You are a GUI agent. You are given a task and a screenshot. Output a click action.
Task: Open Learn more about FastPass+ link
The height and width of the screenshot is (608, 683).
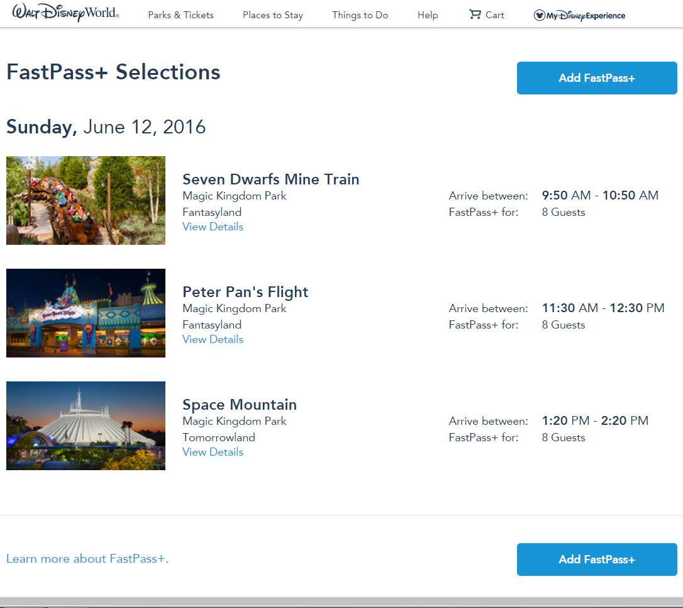click(x=87, y=559)
